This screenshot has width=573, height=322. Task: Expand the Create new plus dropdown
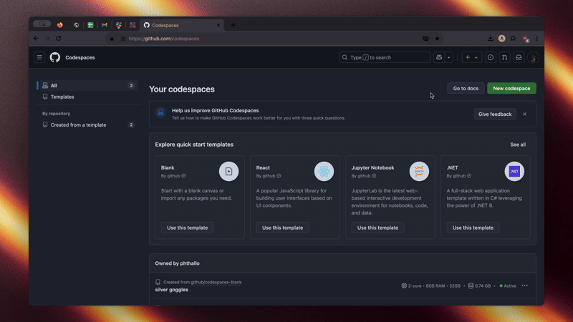(x=471, y=57)
